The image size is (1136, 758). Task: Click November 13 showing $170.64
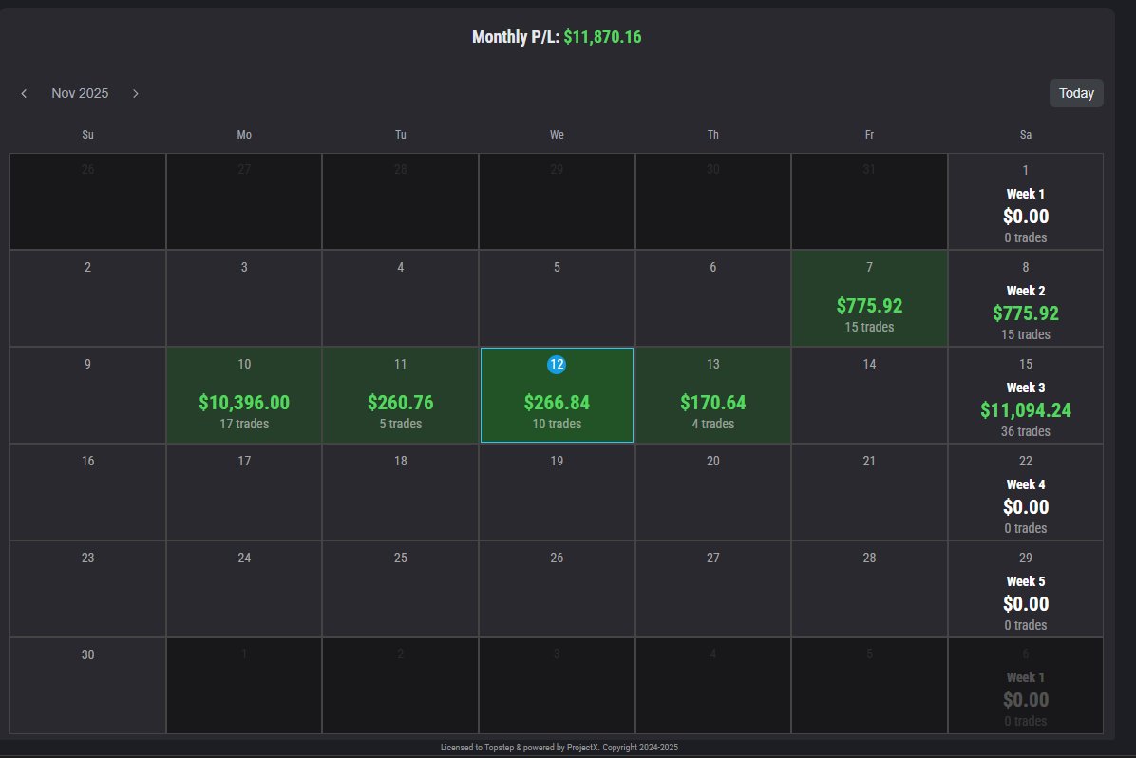[712, 394]
